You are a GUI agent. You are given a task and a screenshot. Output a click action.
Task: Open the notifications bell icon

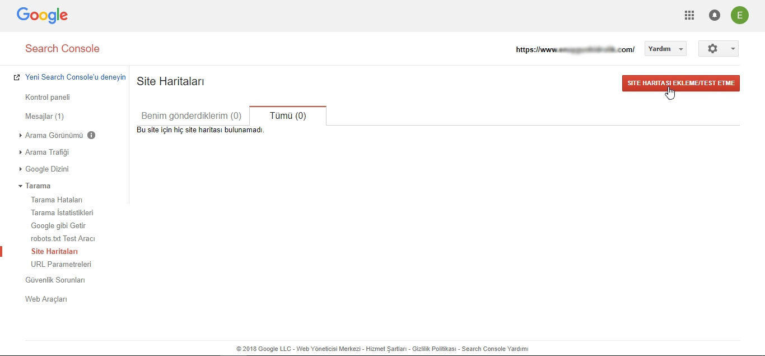pos(715,16)
